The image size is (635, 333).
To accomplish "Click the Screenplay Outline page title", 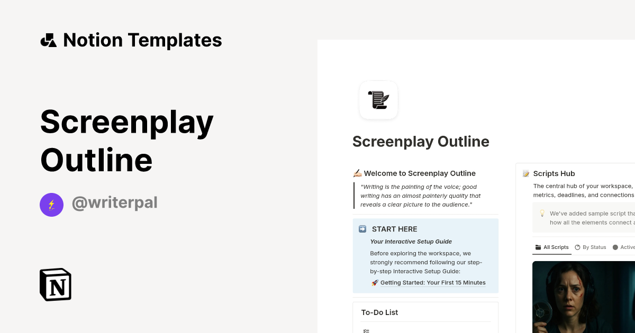I will tap(421, 141).
